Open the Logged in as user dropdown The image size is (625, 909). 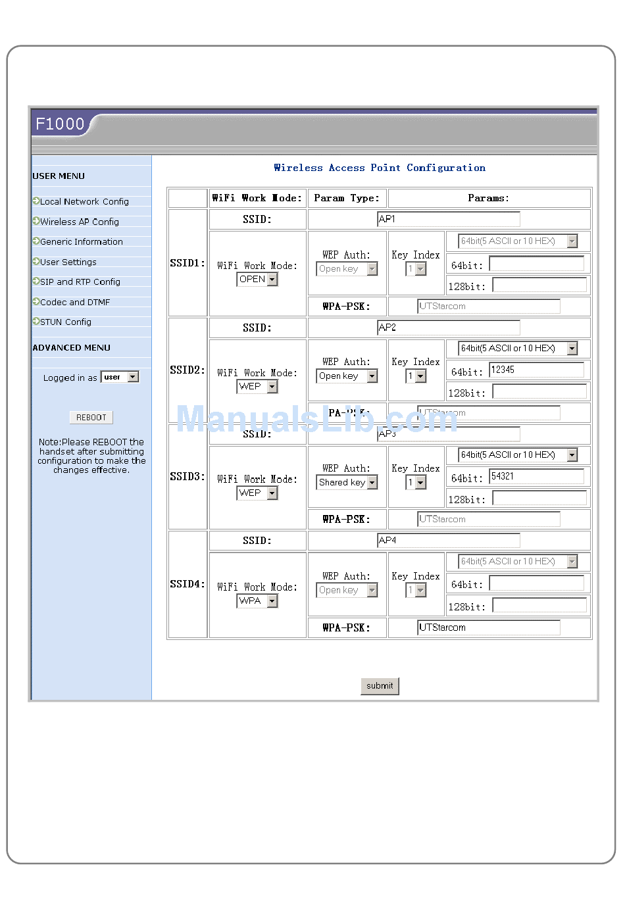(x=120, y=377)
